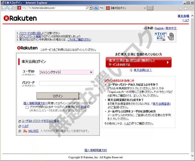195x161 pixels.
Task: Click the STOP! password reuse banner
Action: point(164,36)
